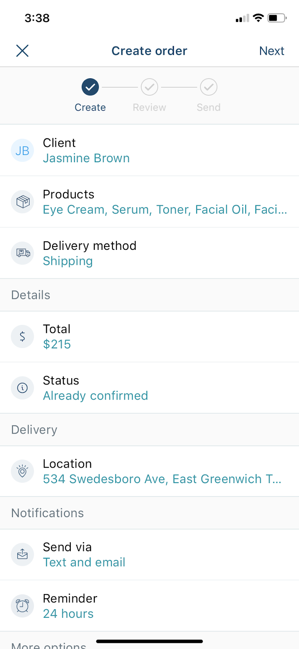
Task: Tap the Reminder alarm clock icon
Action: [22, 606]
